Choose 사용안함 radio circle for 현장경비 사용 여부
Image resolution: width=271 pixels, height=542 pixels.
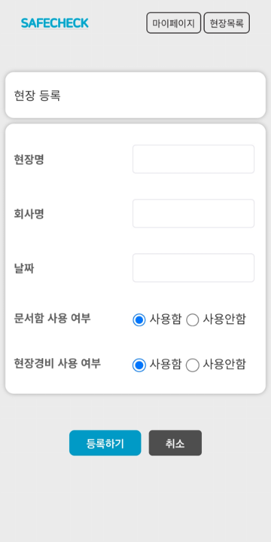point(192,365)
